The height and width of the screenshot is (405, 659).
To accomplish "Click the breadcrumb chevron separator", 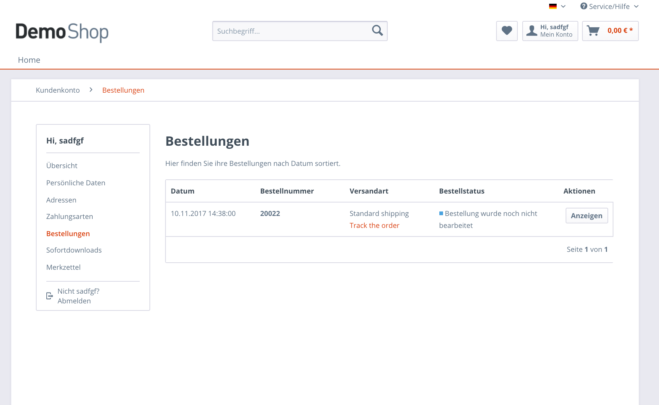I will coord(91,90).
